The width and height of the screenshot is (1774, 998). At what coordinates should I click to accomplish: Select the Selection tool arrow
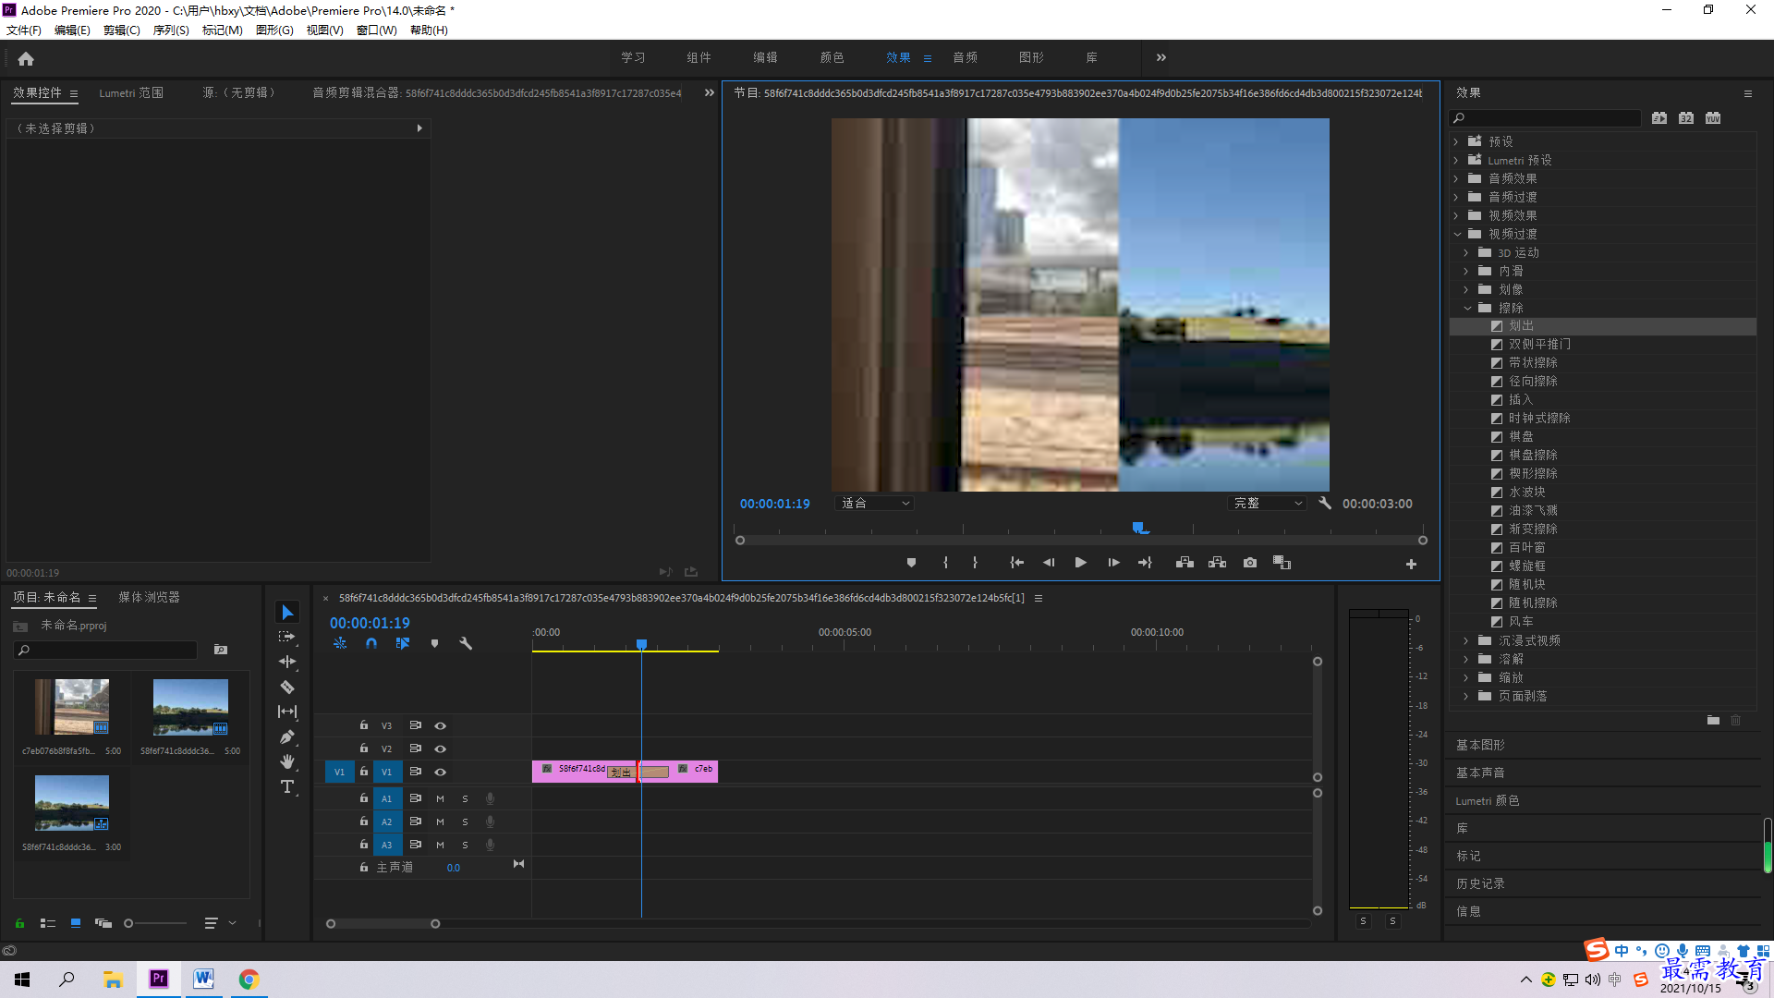pos(287,613)
